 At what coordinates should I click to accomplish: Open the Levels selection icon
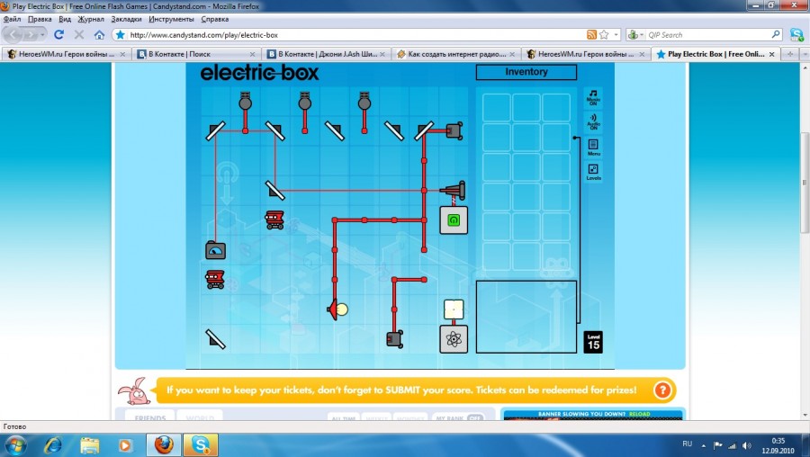593,172
